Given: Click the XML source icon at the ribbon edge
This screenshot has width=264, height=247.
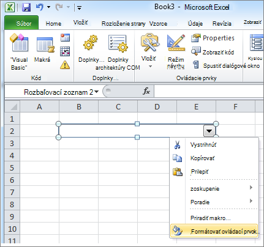Looking at the screenshot, I should point(257,43).
